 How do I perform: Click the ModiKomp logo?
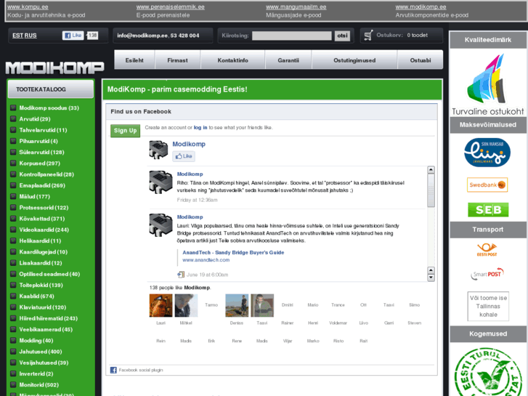(x=55, y=68)
